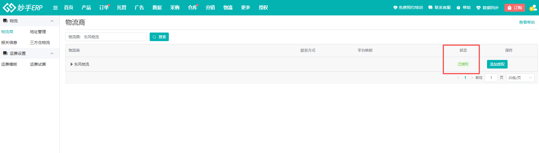Select 报关信息 in the sidebar
This screenshot has height=153, width=539.
(x=9, y=43)
